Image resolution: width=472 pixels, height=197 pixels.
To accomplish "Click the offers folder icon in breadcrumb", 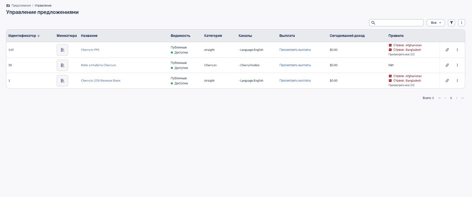I will pyautogui.click(x=8, y=6).
